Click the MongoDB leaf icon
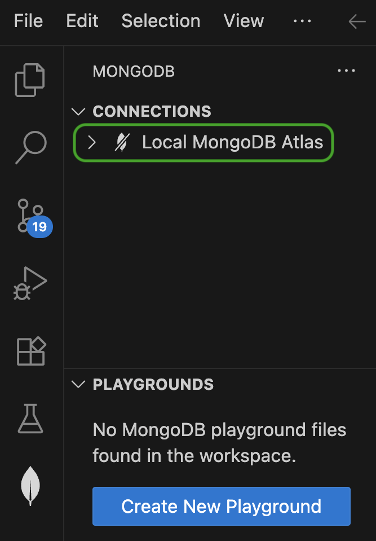The height and width of the screenshot is (541, 376). 31,486
